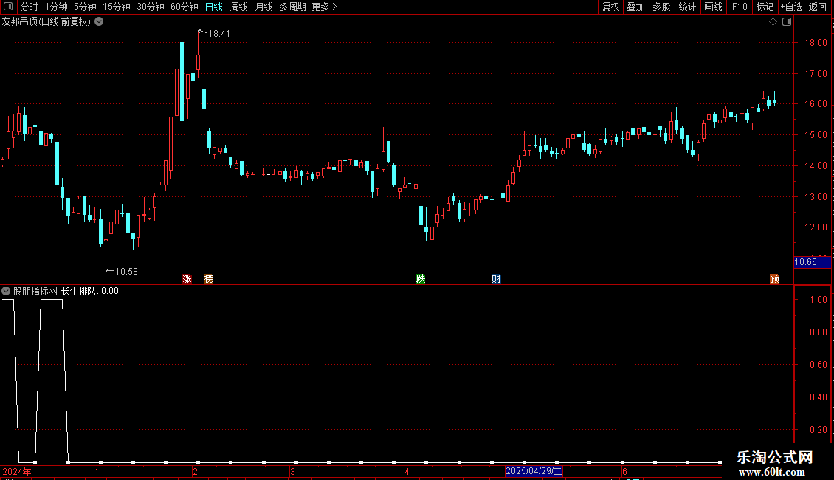Click the 财 financial report marker
834x480 pixels.
[x=496, y=279]
